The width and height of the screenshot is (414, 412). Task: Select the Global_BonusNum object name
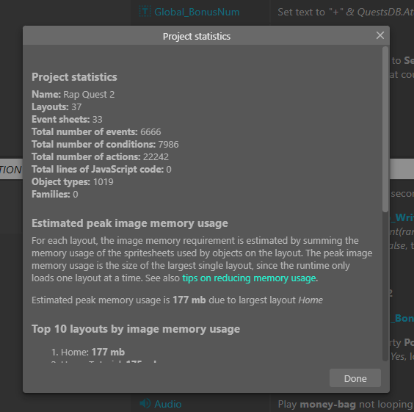pyautogui.click(x=197, y=12)
